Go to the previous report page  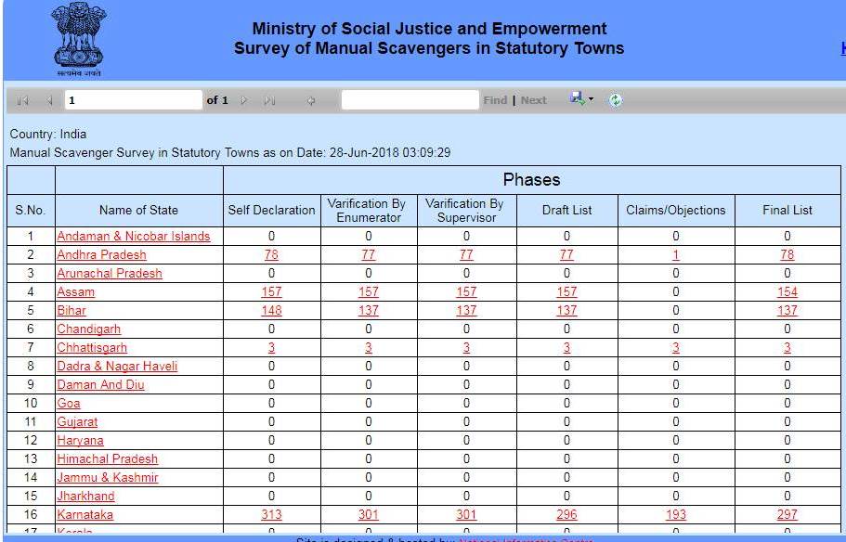point(49,100)
